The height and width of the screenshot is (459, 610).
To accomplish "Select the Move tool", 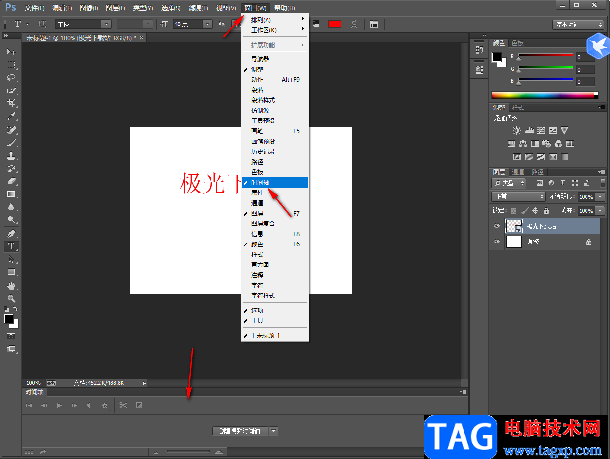I will pos(11,52).
